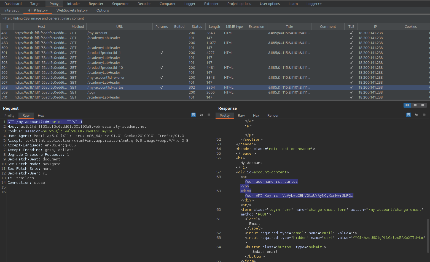Image resolution: width=430 pixels, height=262 pixels.
Task: Open the User options tab
Action: coord(270,4)
